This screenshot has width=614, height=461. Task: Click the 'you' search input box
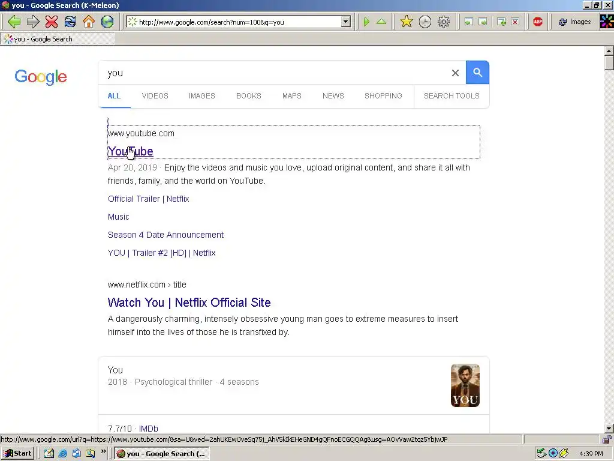click(274, 73)
